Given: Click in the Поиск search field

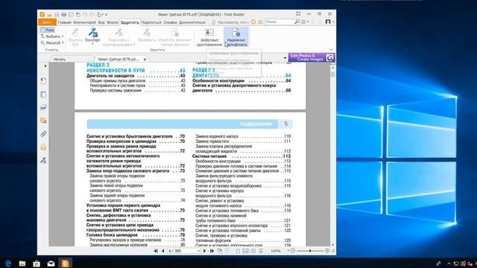Looking at the screenshot, I should point(279,22).
